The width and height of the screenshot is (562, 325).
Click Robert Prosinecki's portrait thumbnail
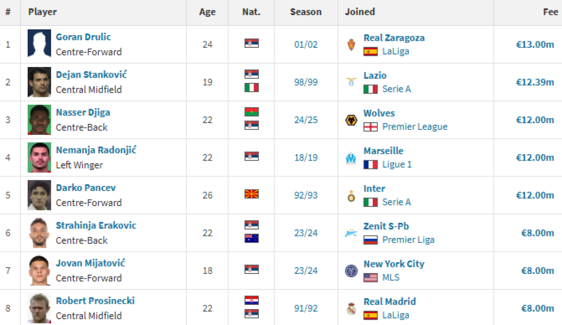coord(39,309)
